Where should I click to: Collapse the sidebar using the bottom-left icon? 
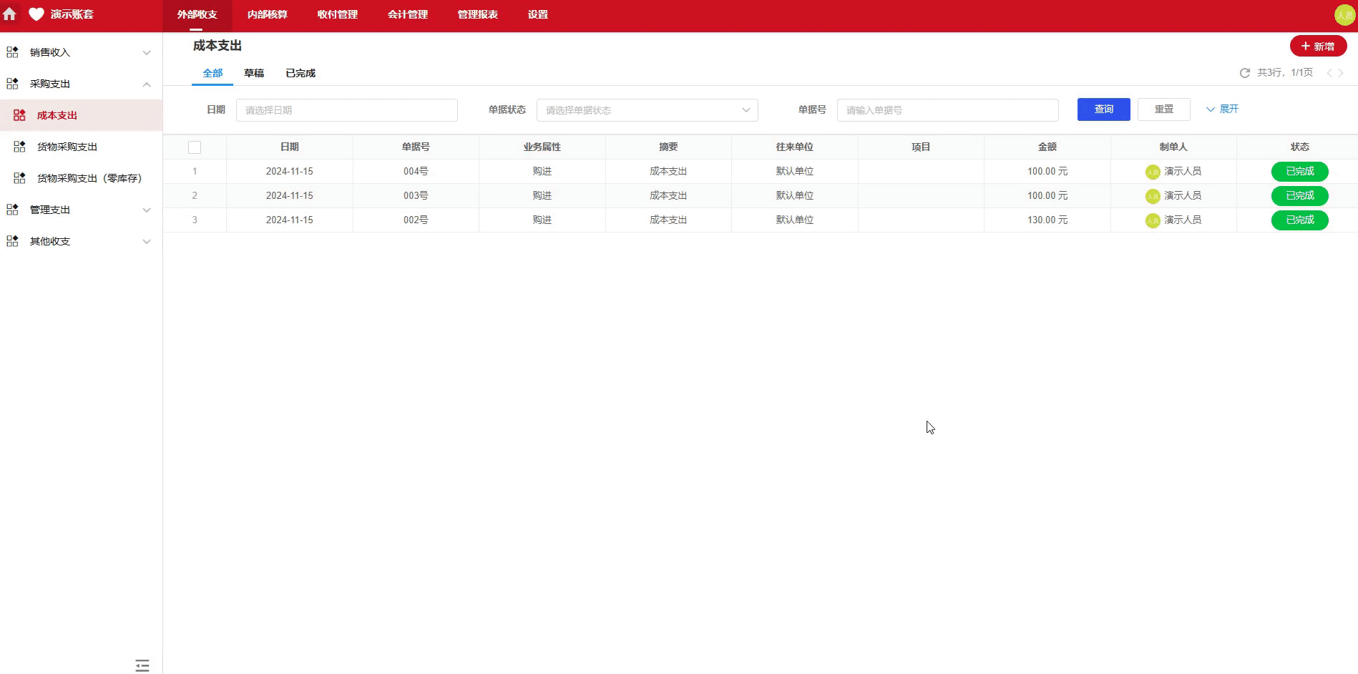[x=142, y=665]
